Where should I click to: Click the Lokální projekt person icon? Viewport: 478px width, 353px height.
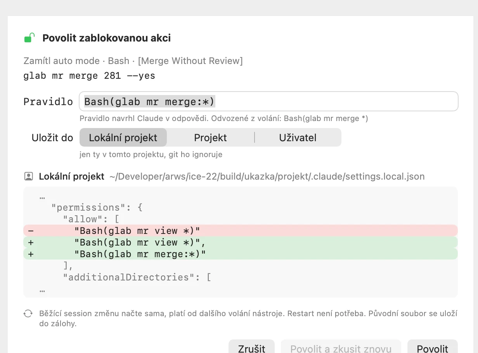28,176
